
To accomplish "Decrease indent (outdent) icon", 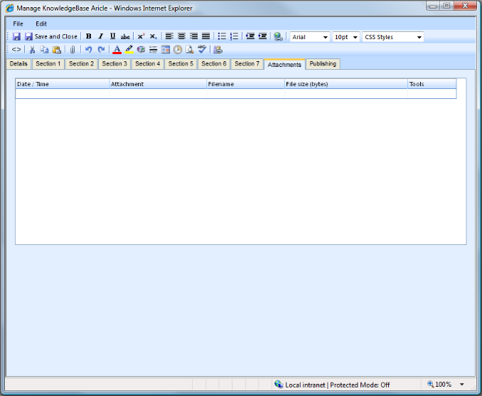I will coord(250,36).
